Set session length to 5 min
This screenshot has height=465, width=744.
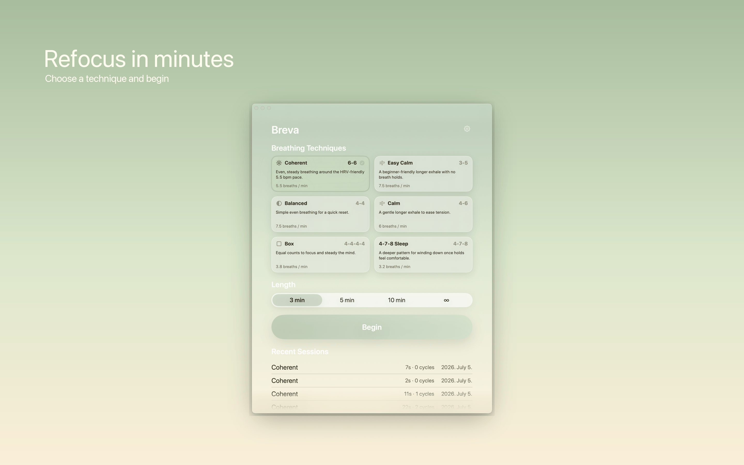(x=347, y=300)
